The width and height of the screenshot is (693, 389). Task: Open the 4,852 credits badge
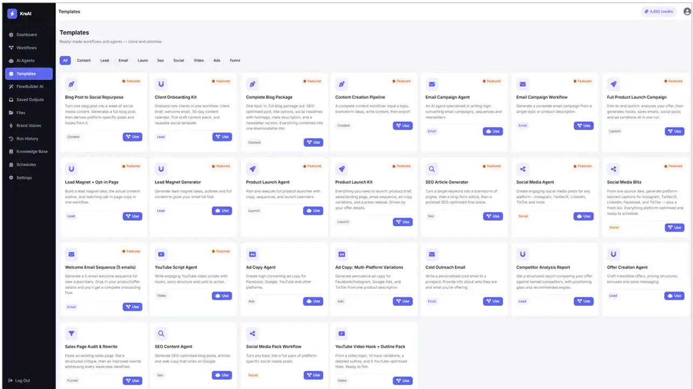[x=659, y=11]
